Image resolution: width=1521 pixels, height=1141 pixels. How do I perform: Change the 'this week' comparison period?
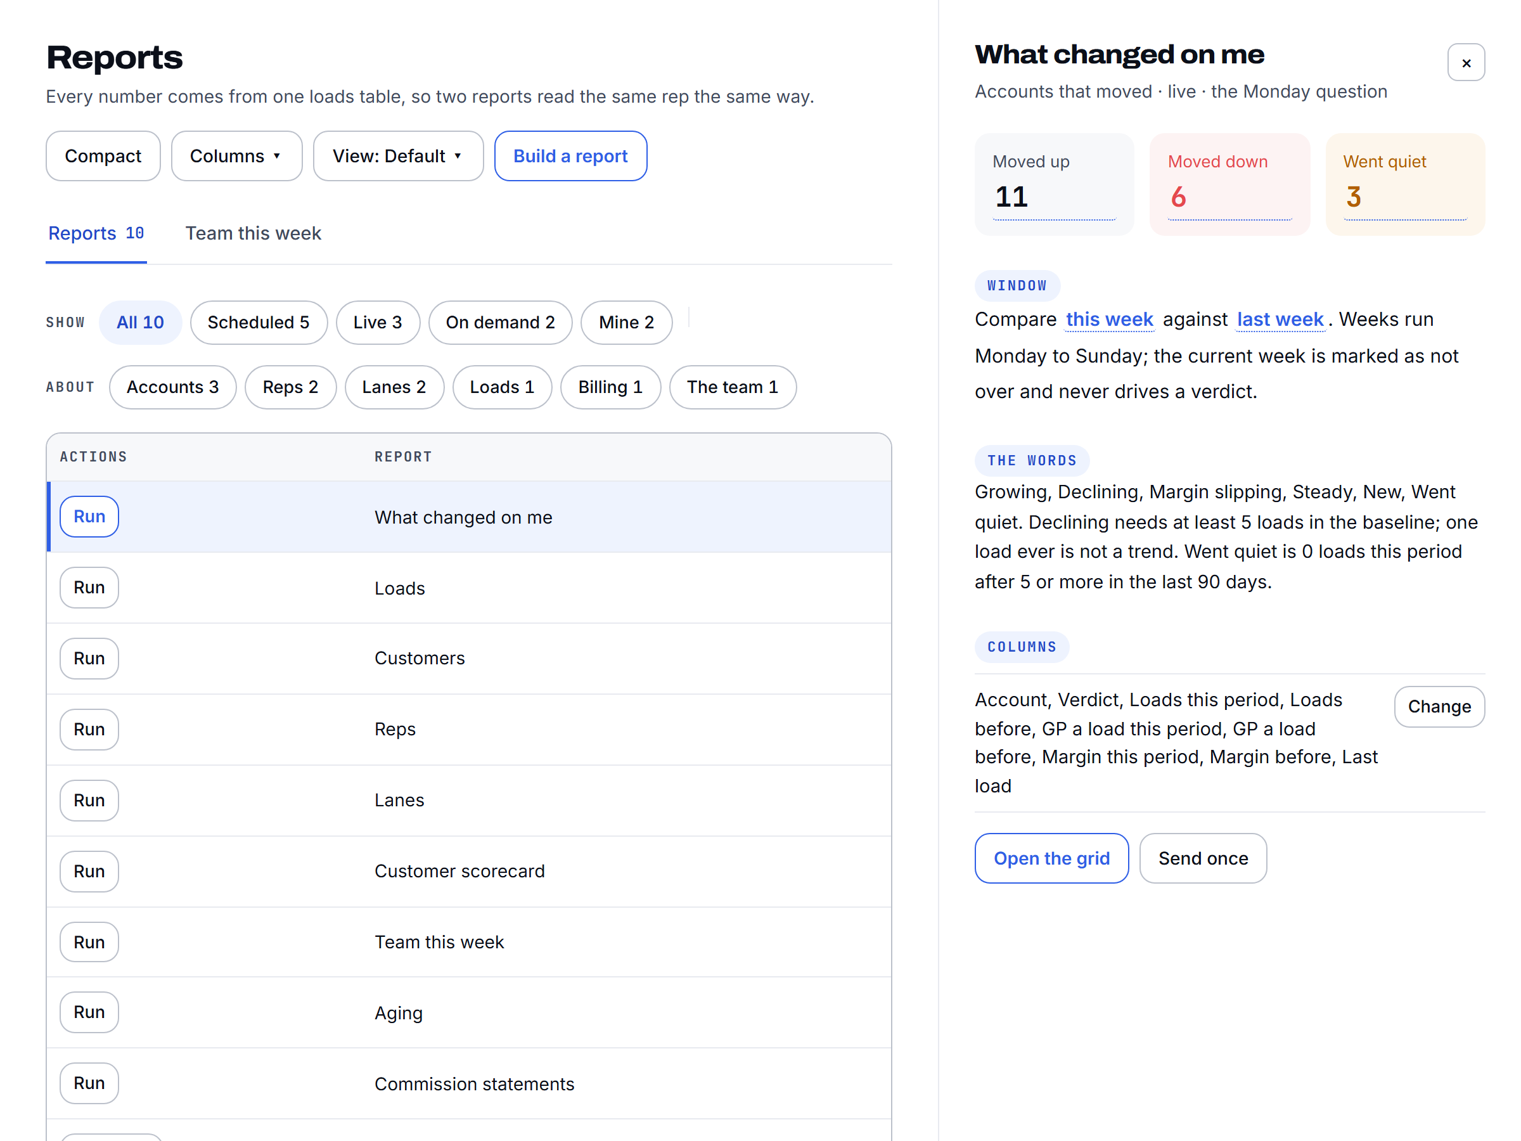click(x=1109, y=320)
